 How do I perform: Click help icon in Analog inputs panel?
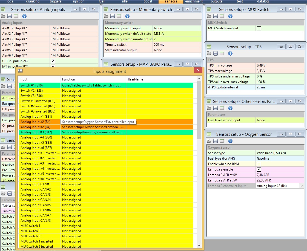click(x=24, y=16)
